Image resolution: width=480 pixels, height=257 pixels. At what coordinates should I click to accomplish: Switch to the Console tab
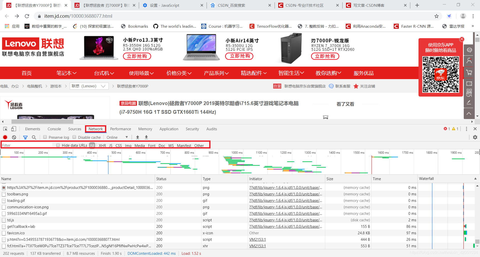coord(54,129)
